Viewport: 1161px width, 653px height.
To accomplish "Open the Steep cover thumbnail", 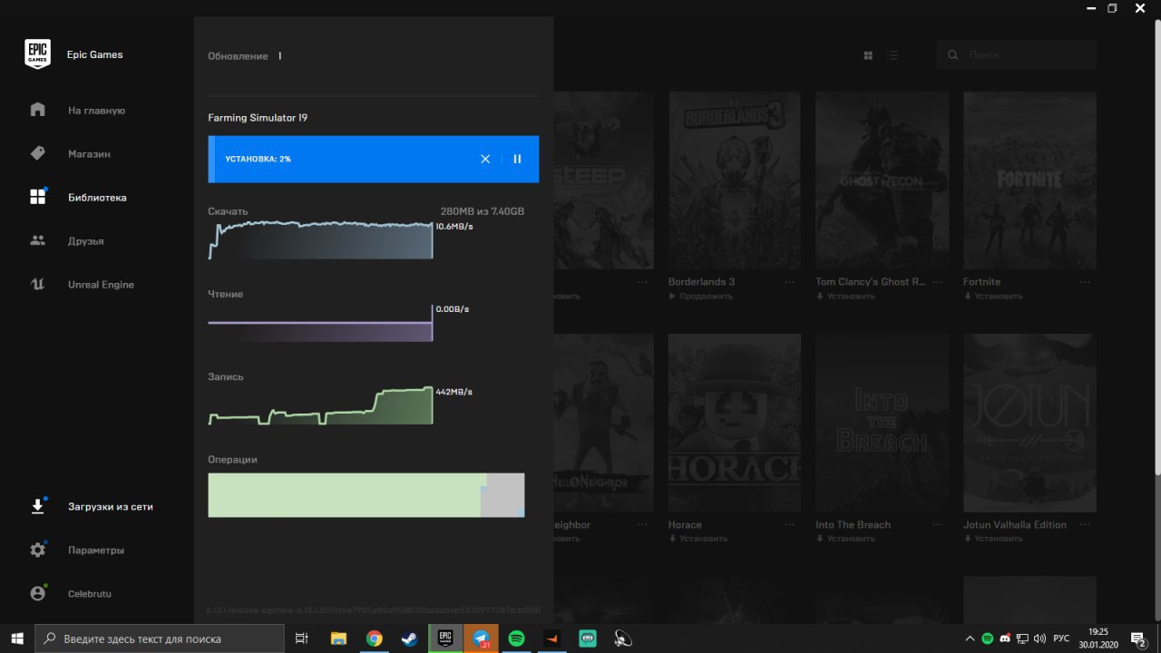I will [603, 180].
